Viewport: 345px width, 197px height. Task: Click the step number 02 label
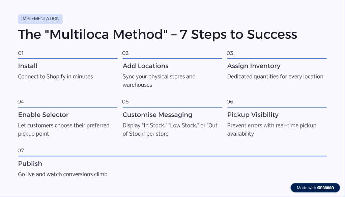(x=125, y=53)
